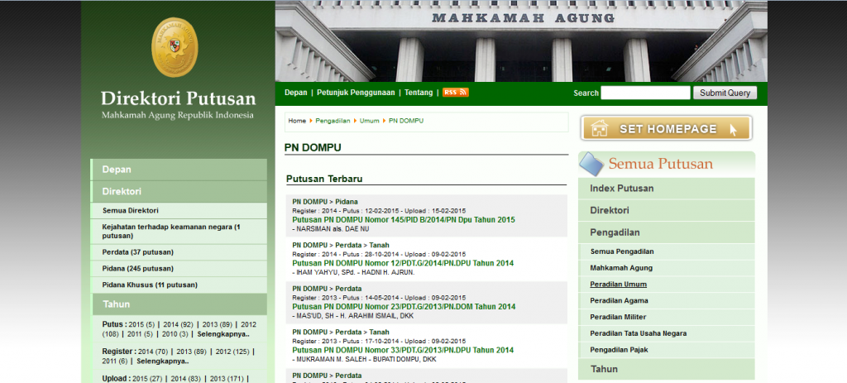The width and height of the screenshot is (847, 383).
Task: Open Putusan Nomor 145/PID B/2014/PN Dpu
Action: [404, 220]
